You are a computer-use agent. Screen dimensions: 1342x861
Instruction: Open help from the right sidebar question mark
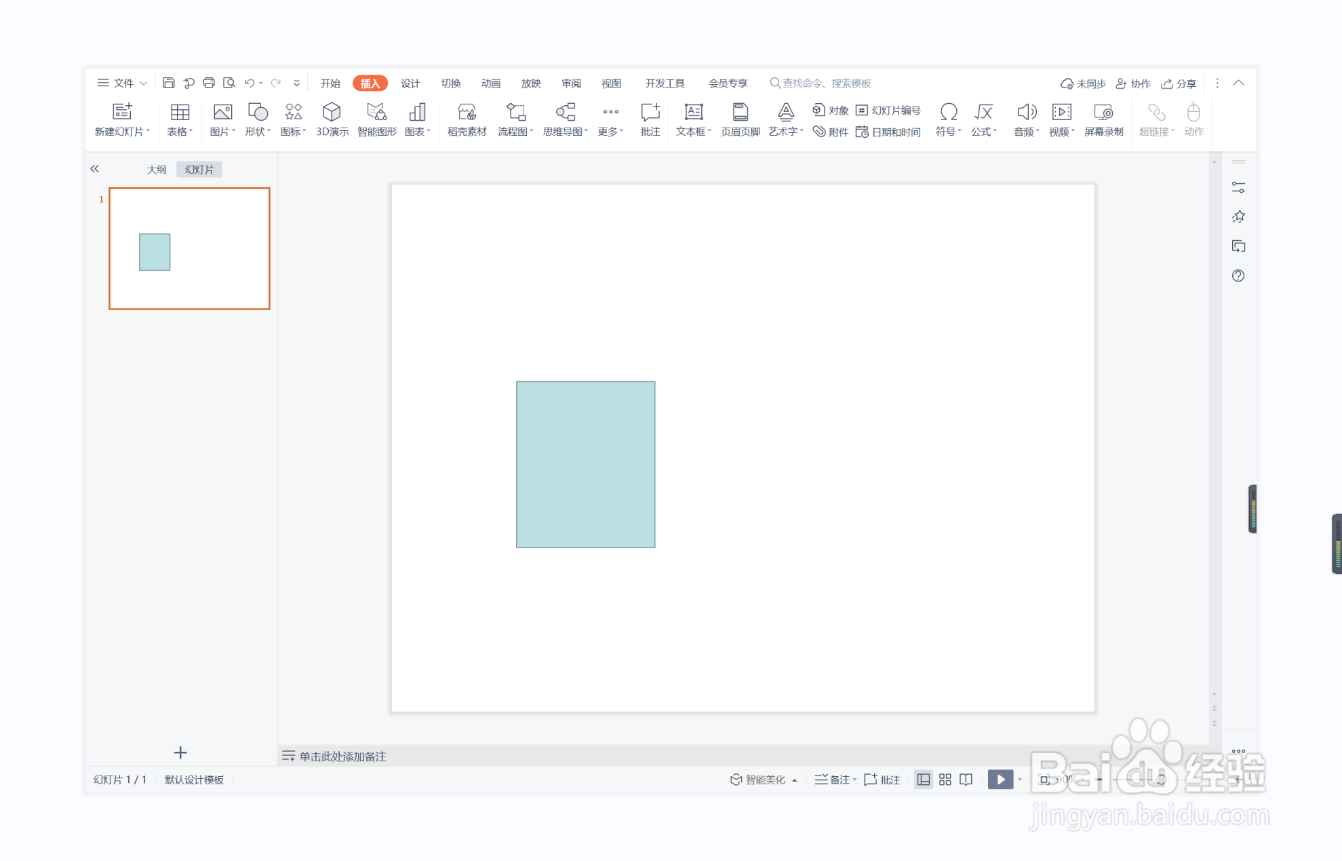tap(1238, 275)
